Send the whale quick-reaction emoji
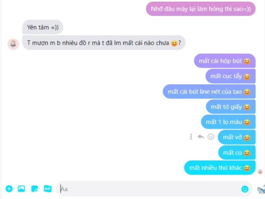The width and height of the screenshot is (265, 199). (x=261, y=189)
